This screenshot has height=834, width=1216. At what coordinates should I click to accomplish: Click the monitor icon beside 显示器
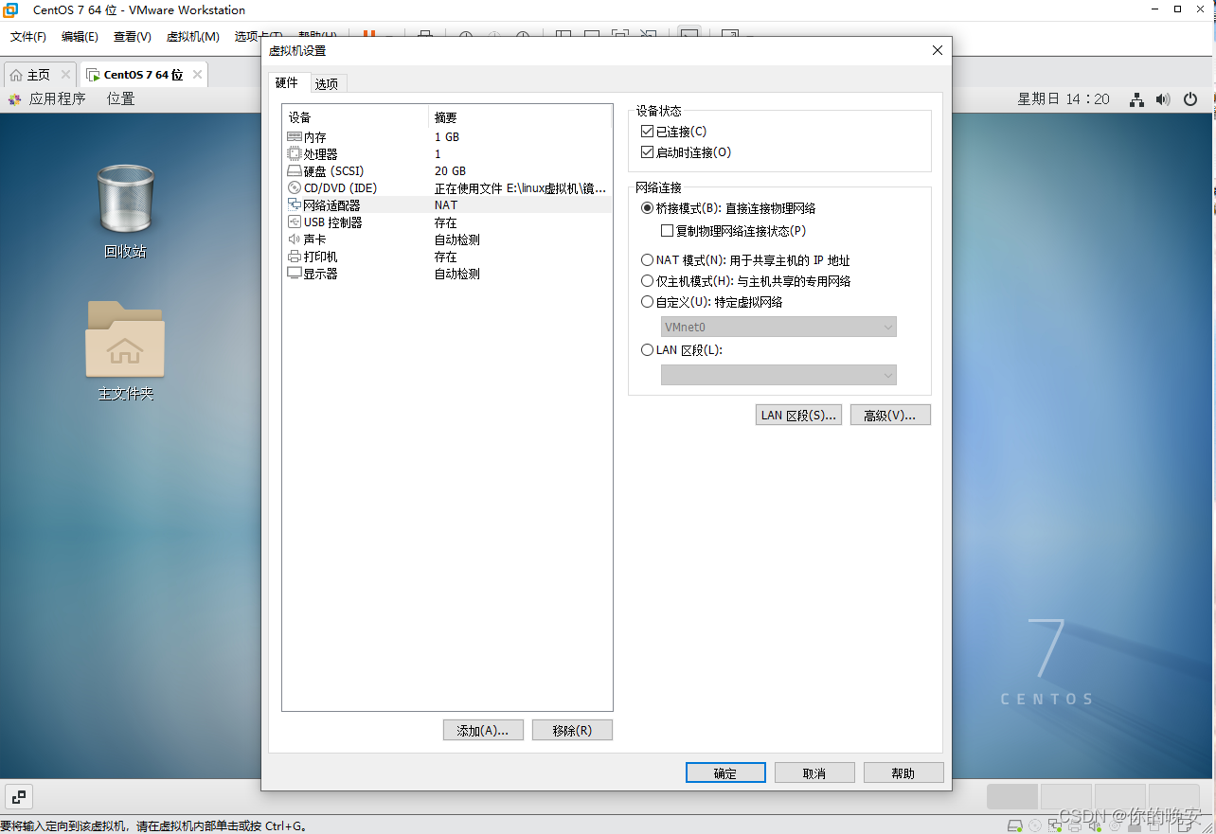pyautogui.click(x=294, y=274)
